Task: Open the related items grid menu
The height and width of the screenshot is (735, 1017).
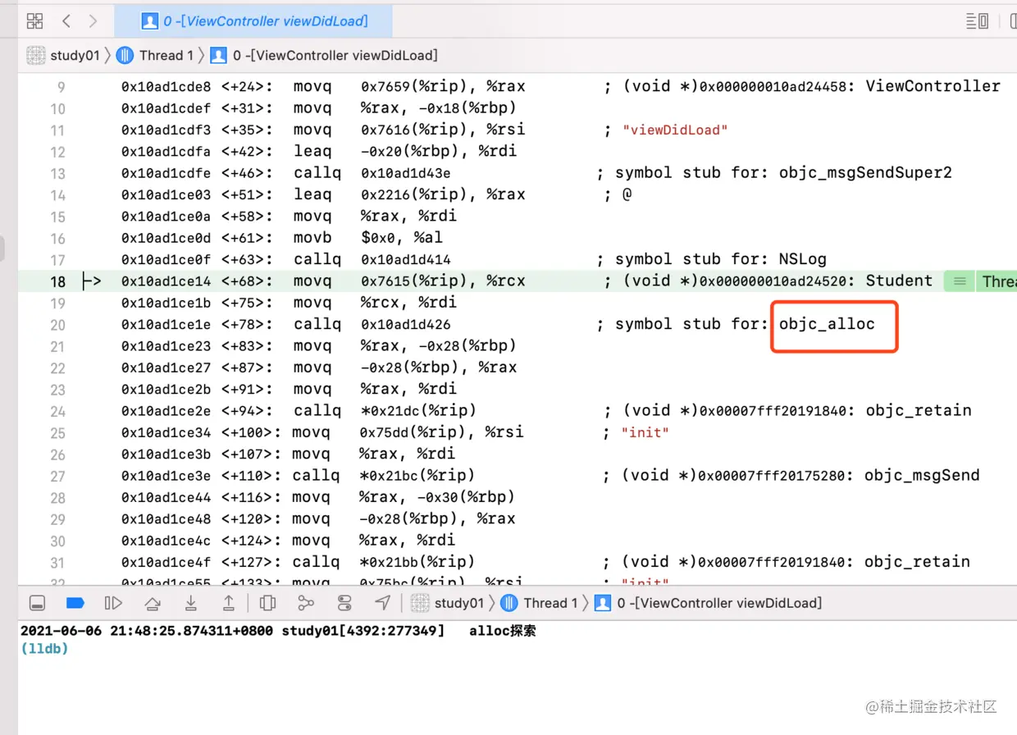Action: 34,21
